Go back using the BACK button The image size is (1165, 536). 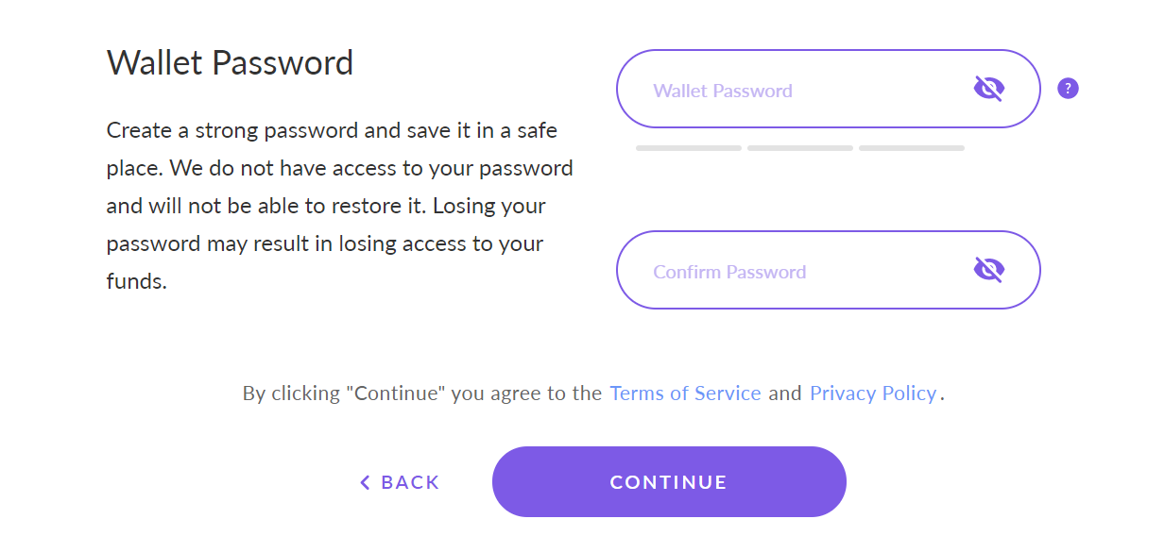[400, 483]
